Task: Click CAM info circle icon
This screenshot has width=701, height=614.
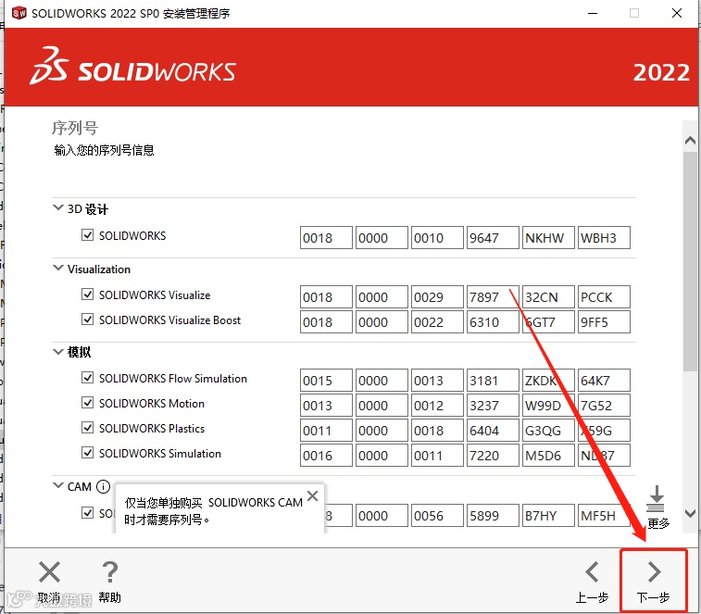Action: (103, 486)
